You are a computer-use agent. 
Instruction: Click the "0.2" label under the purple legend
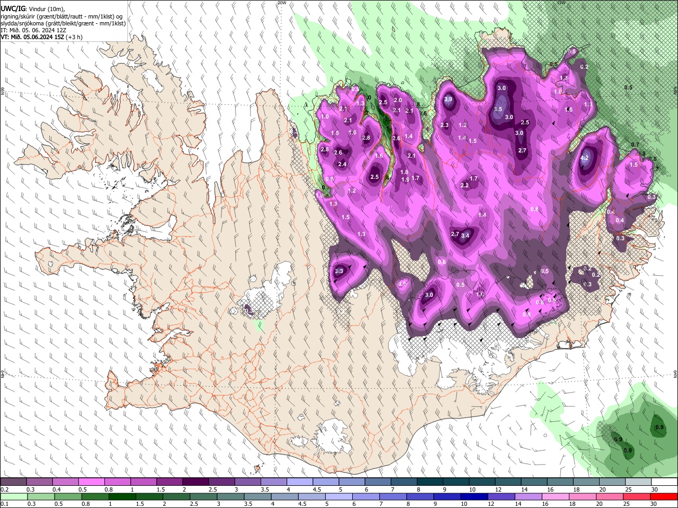(4, 489)
